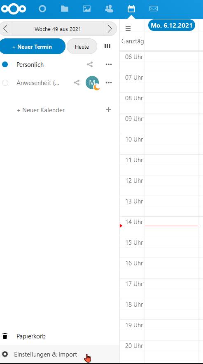The width and height of the screenshot is (203, 364).
Task: Open the Dashboard circle icon
Action: point(42,9)
